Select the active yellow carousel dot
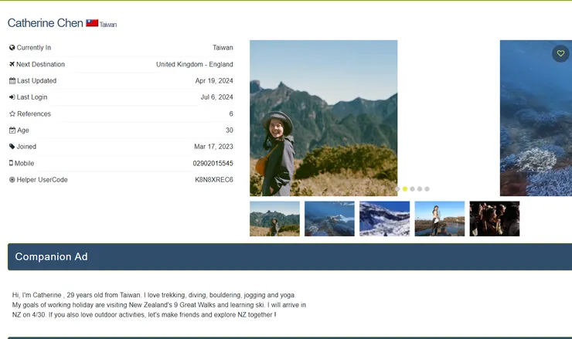 tap(405, 189)
